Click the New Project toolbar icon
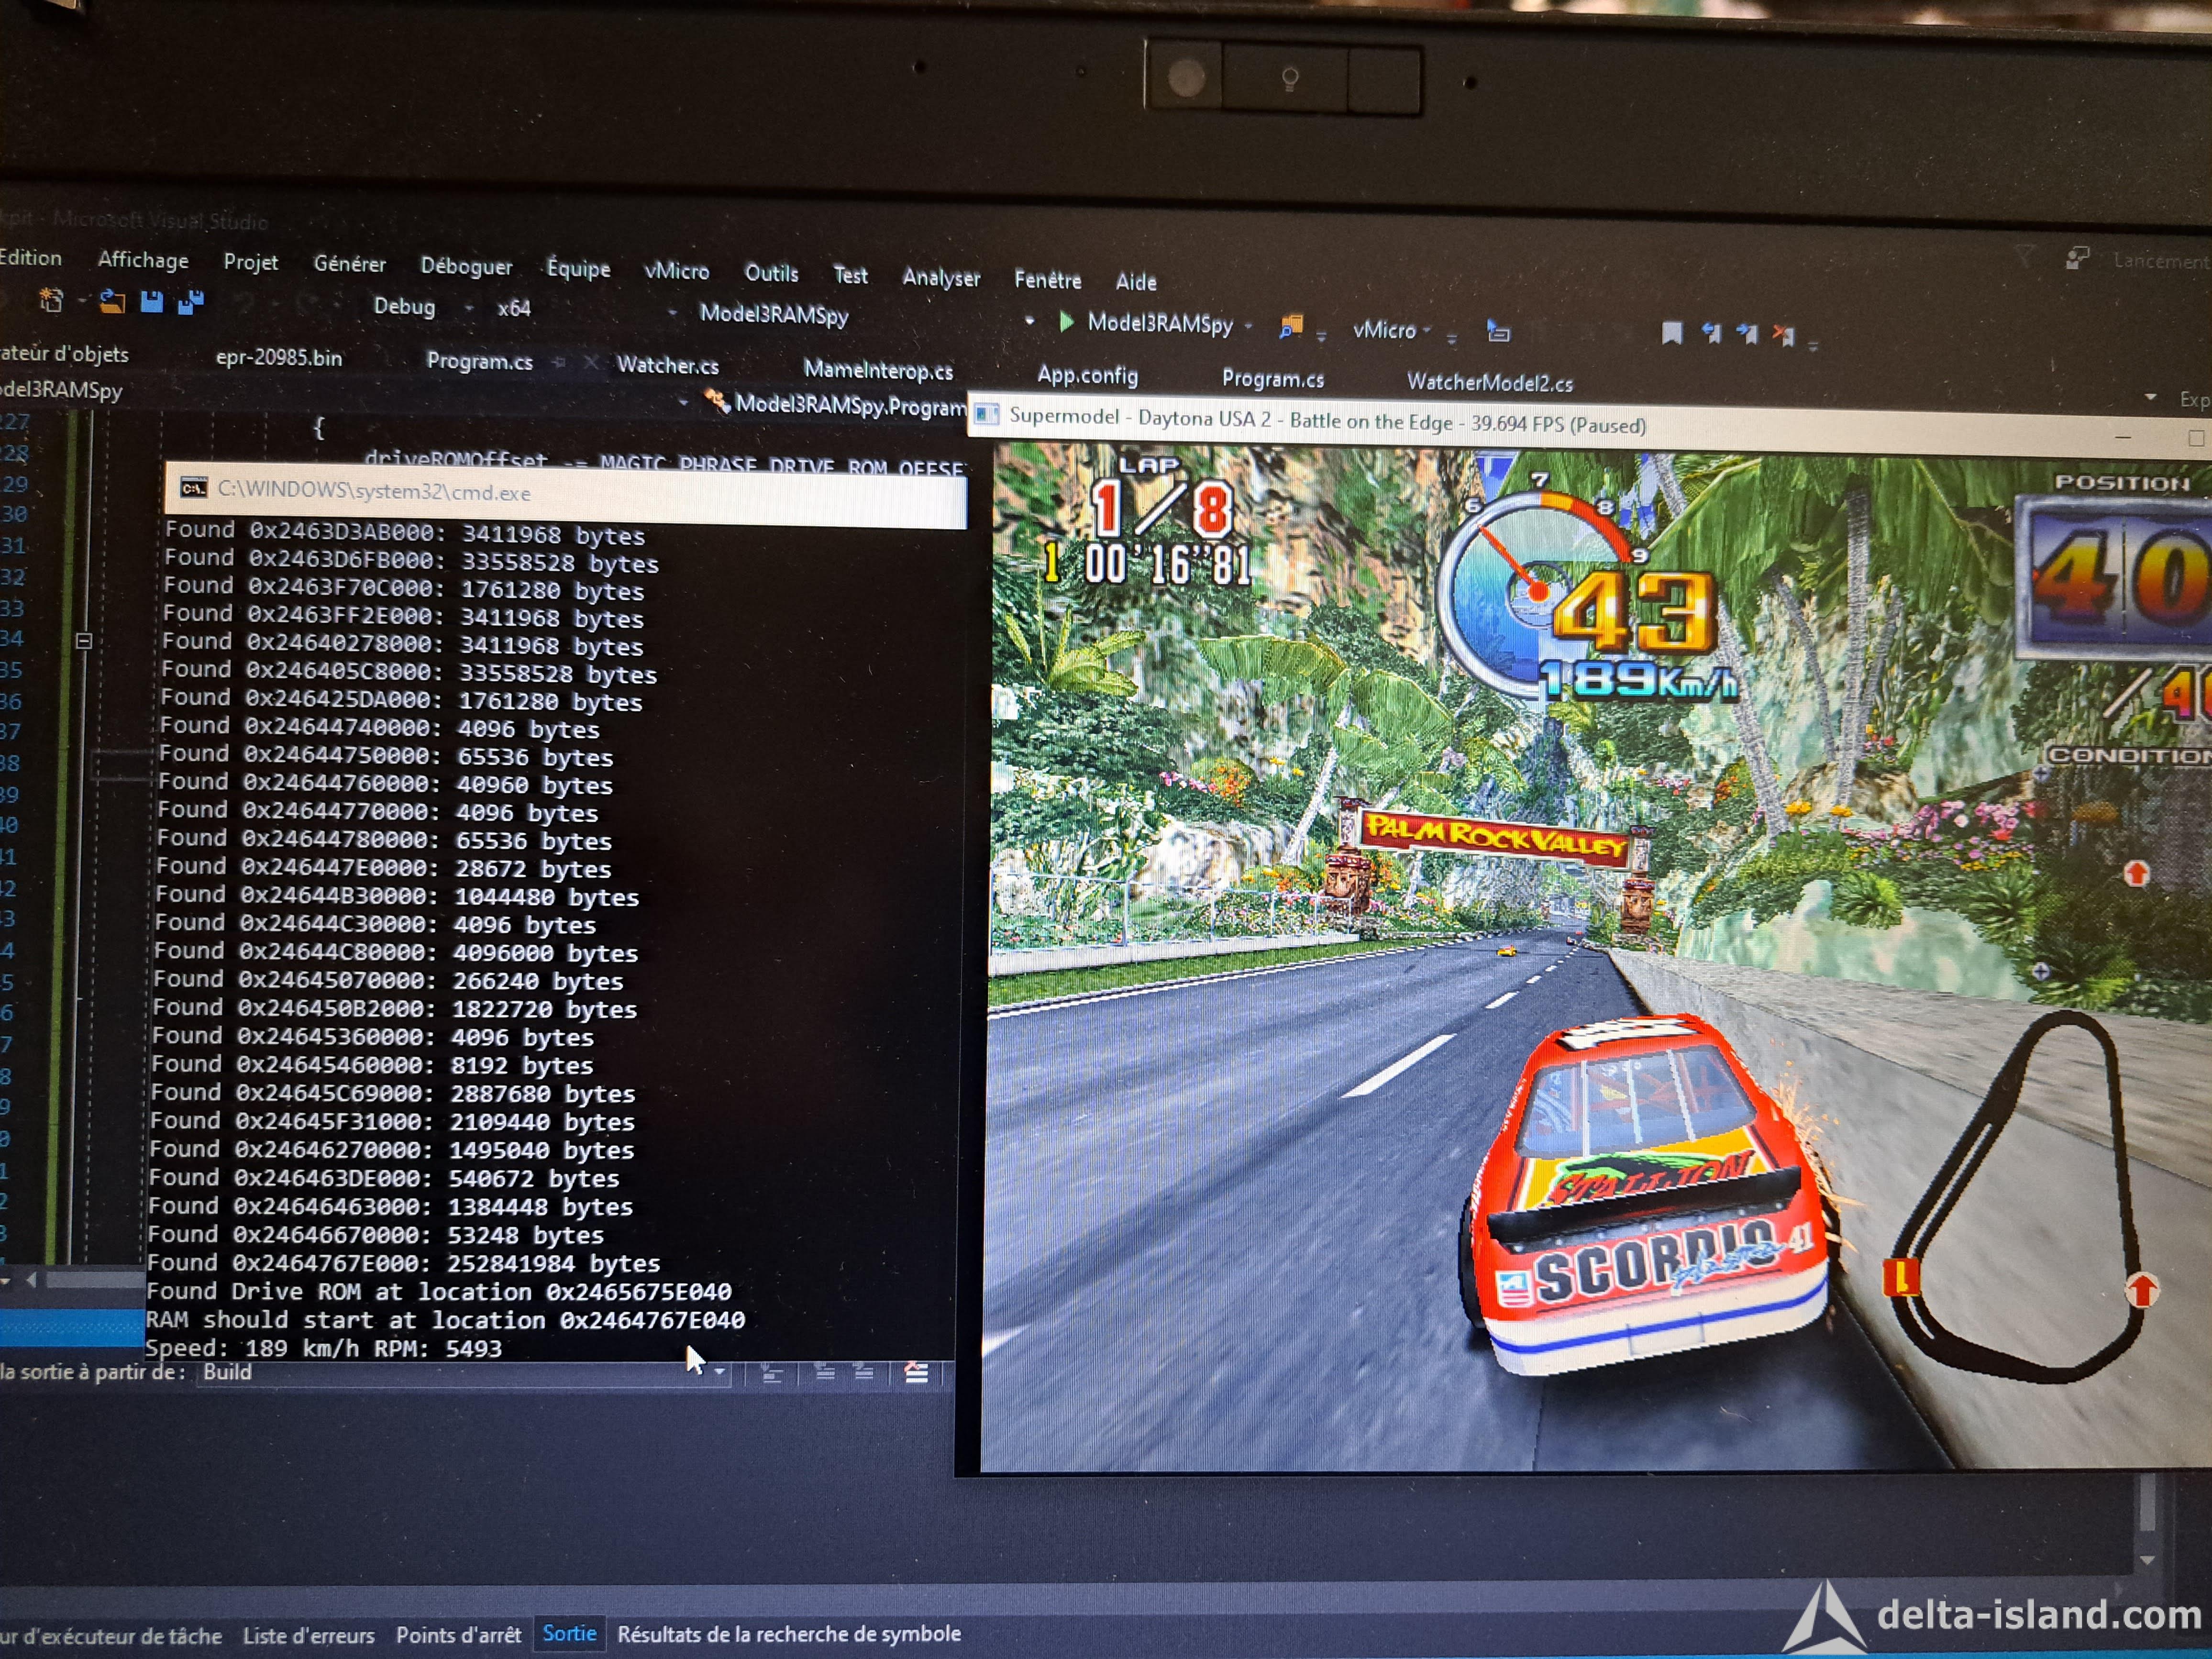This screenshot has height=1659, width=2212. pos(50,300)
